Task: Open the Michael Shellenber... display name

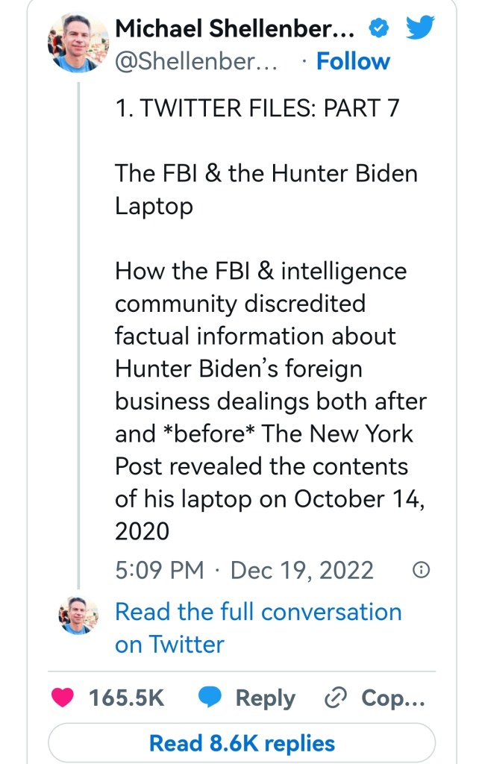Action: click(239, 29)
